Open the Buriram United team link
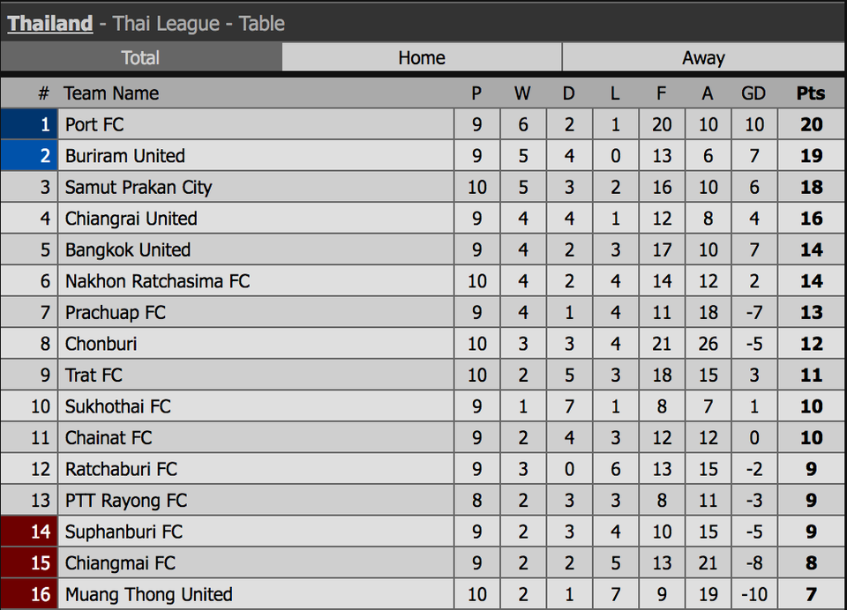The width and height of the screenshot is (847, 610). [125, 156]
